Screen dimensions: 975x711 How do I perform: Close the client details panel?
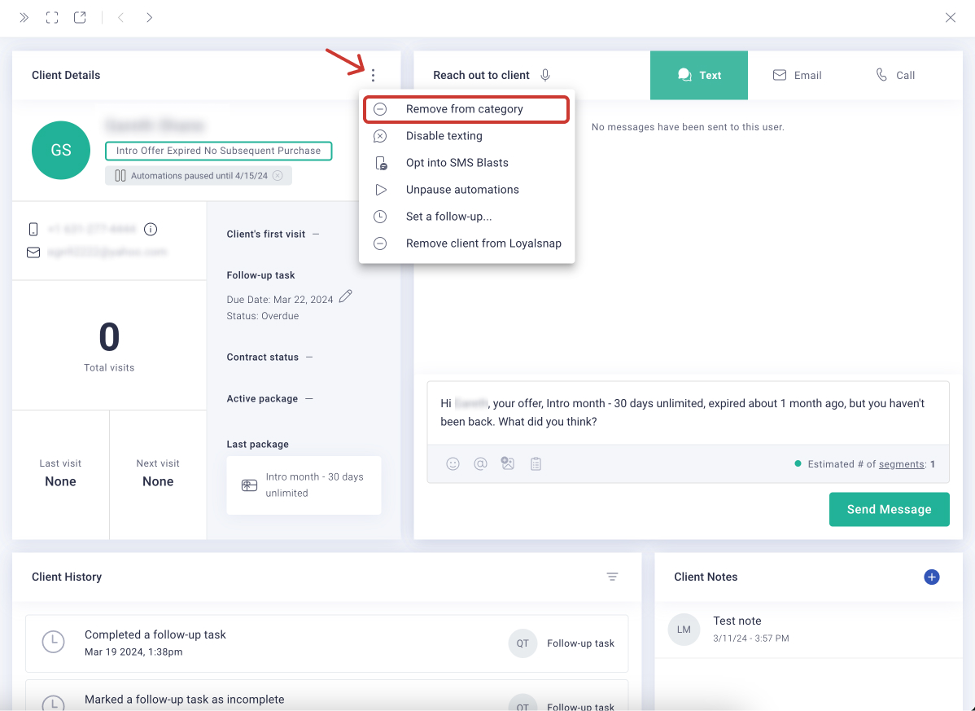click(950, 17)
